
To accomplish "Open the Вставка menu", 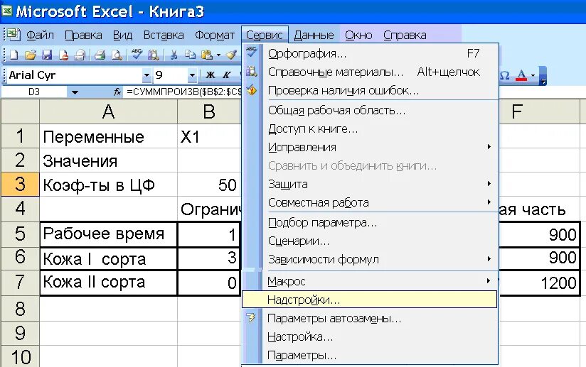I will (x=164, y=35).
